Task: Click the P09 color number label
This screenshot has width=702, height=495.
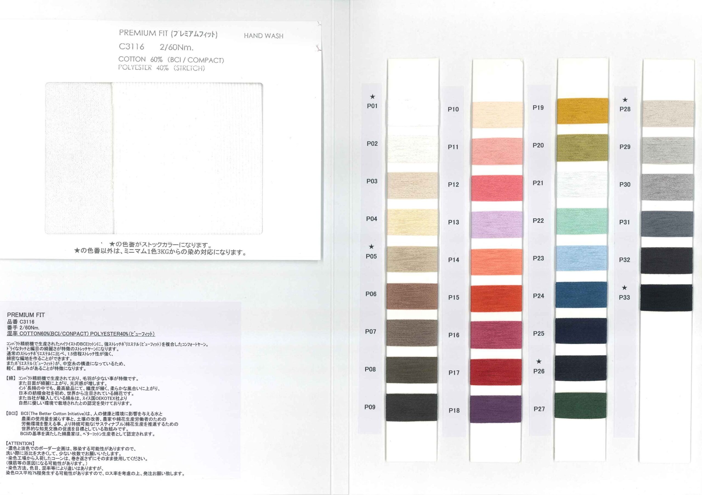Action: (x=370, y=407)
